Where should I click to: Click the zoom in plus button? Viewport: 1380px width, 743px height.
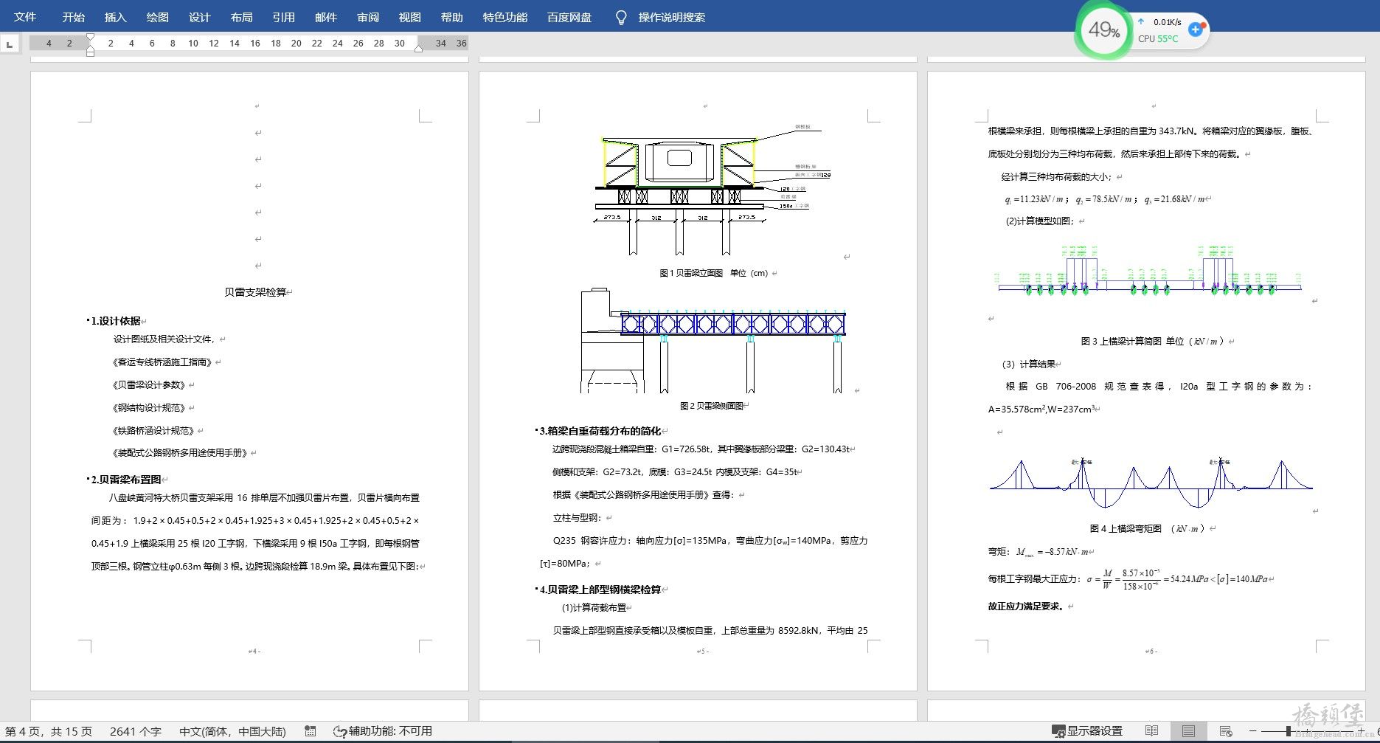pos(1362,731)
